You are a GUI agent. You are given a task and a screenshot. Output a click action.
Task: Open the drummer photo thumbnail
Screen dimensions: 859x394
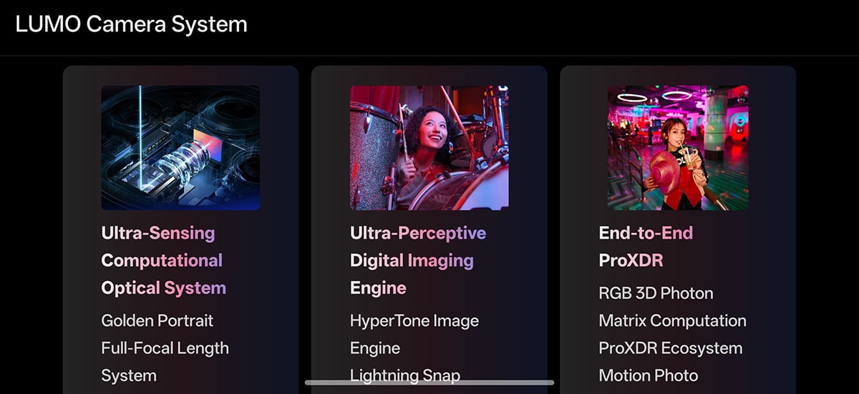click(429, 147)
